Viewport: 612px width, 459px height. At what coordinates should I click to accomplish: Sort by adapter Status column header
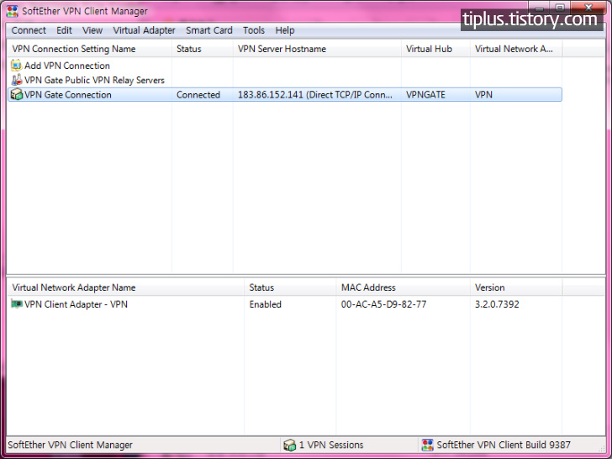click(290, 288)
